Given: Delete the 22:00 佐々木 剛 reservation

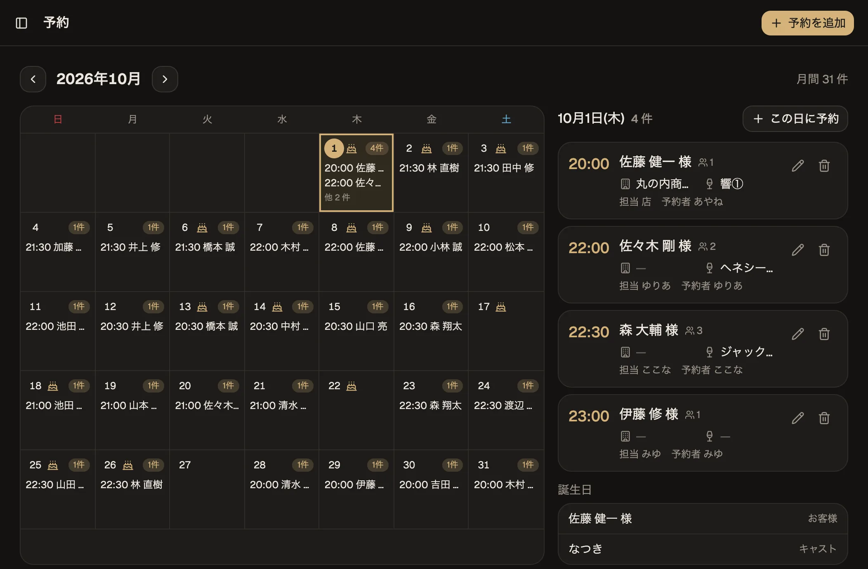Looking at the screenshot, I should 824,250.
